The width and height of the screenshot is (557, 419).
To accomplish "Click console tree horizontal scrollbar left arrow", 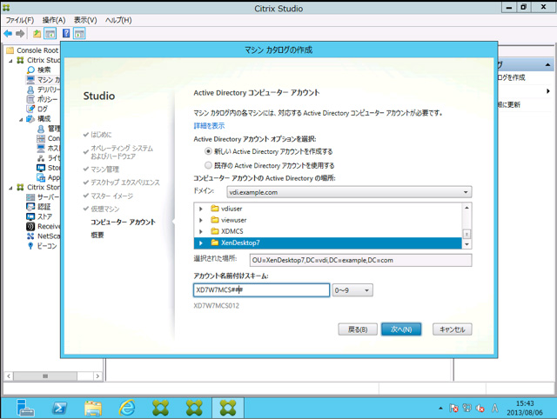I will tap(9, 376).
